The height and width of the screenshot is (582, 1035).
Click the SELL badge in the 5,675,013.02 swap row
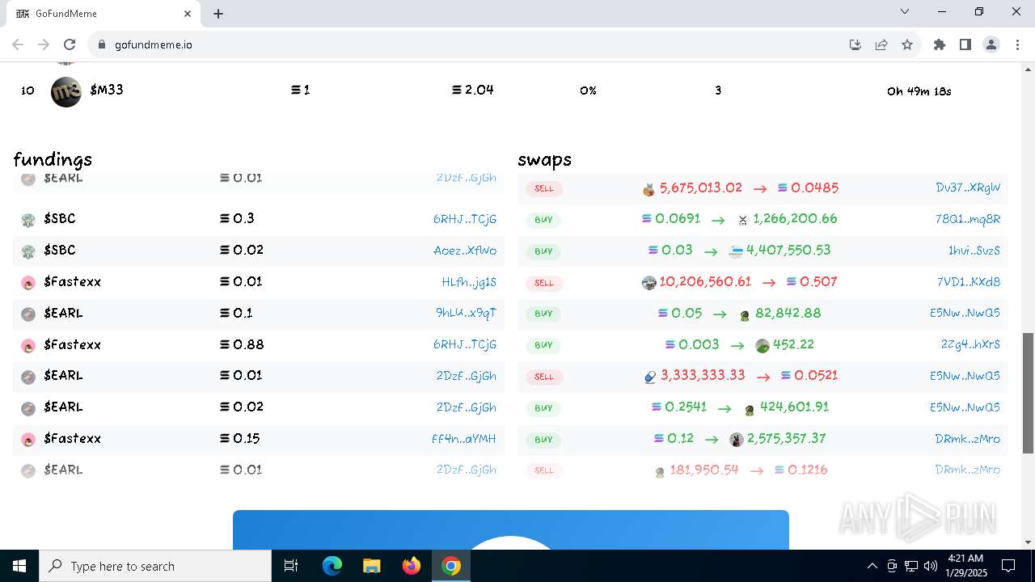tap(544, 189)
